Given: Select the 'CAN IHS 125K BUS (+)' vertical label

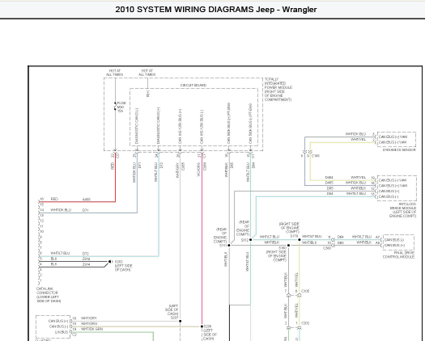Looking at the screenshot, I should tap(180, 126).
